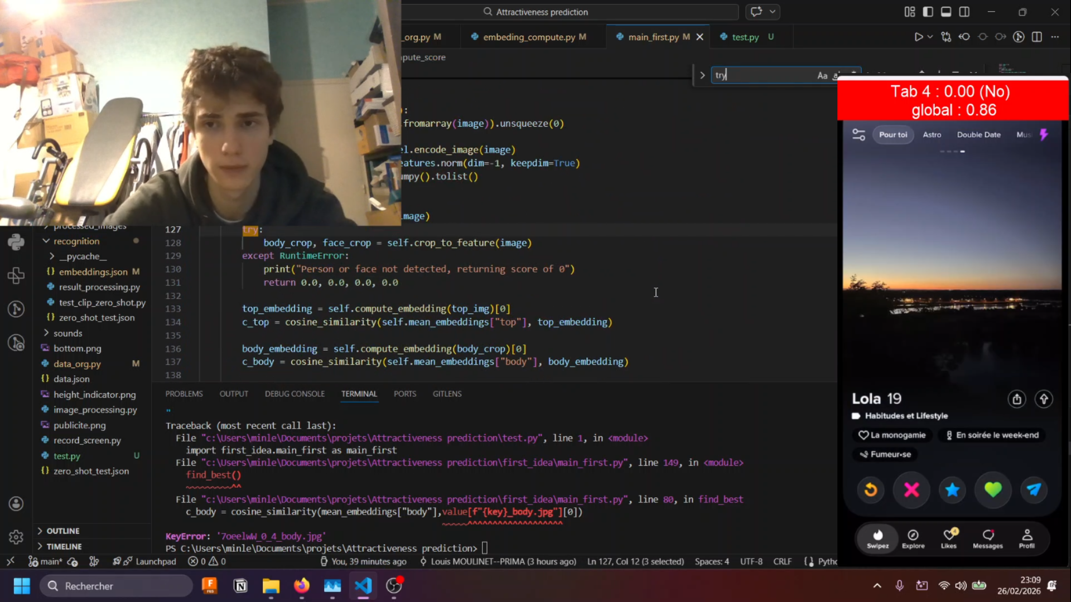The image size is (1071, 602).
Task: Click inside the search field containing 'try'
Action: 764,75
